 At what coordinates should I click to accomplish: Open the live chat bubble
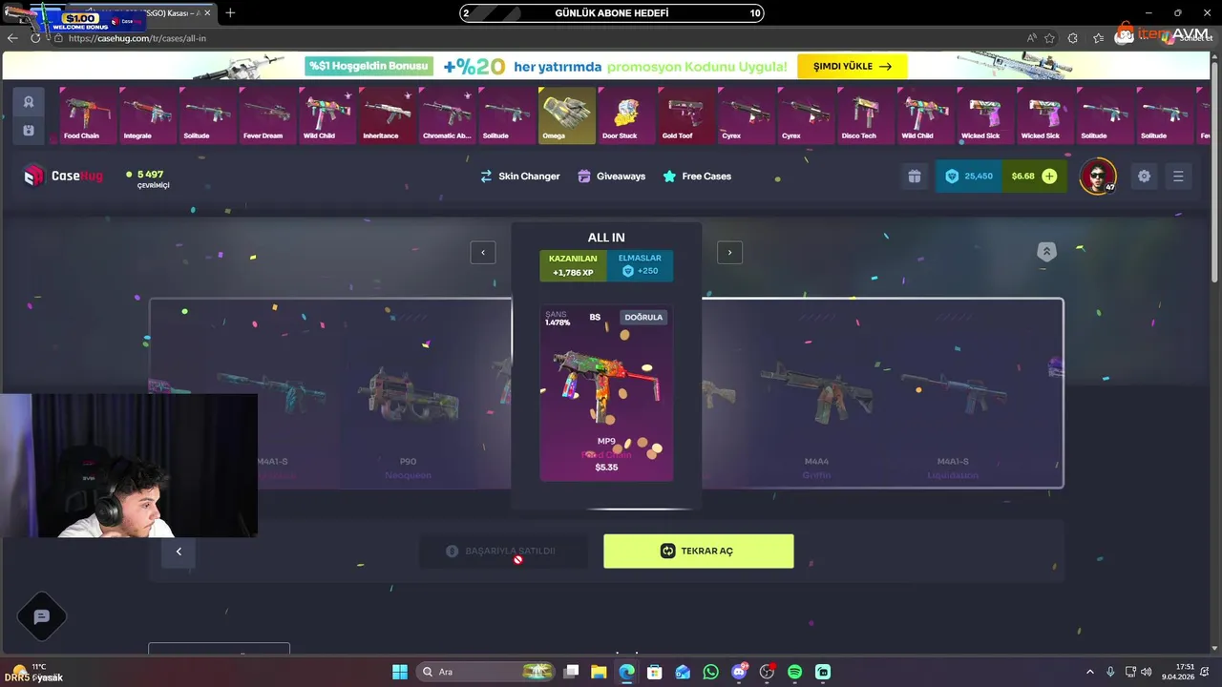click(41, 617)
